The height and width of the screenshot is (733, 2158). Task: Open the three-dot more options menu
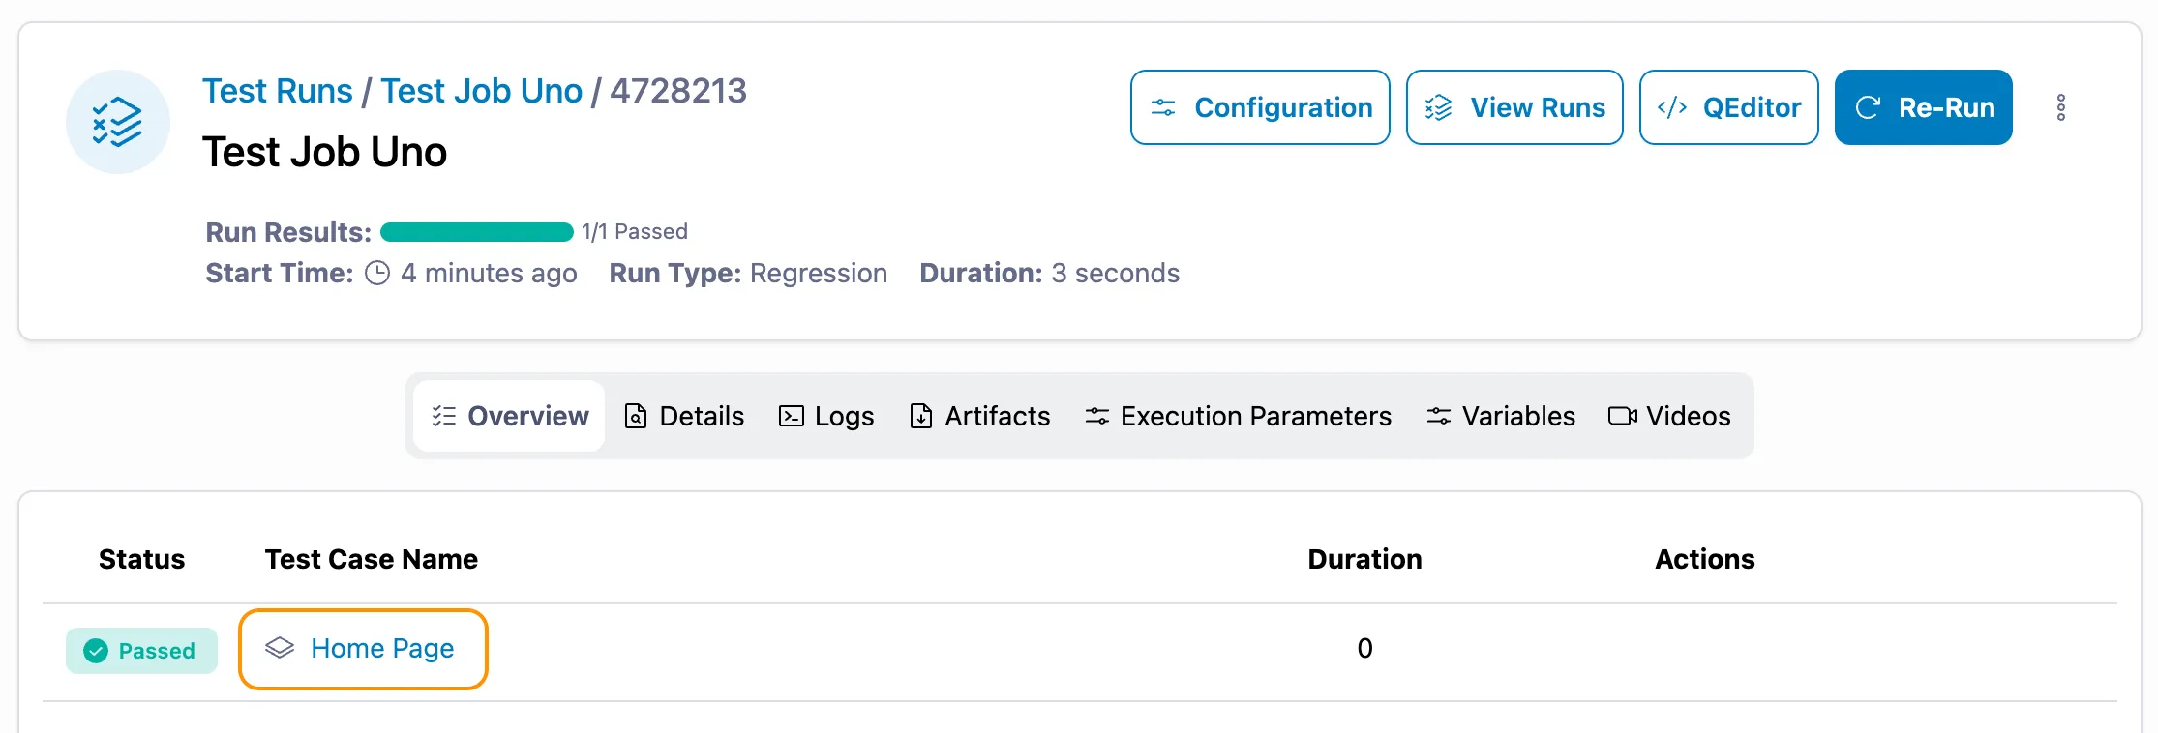coord(2060,107)
